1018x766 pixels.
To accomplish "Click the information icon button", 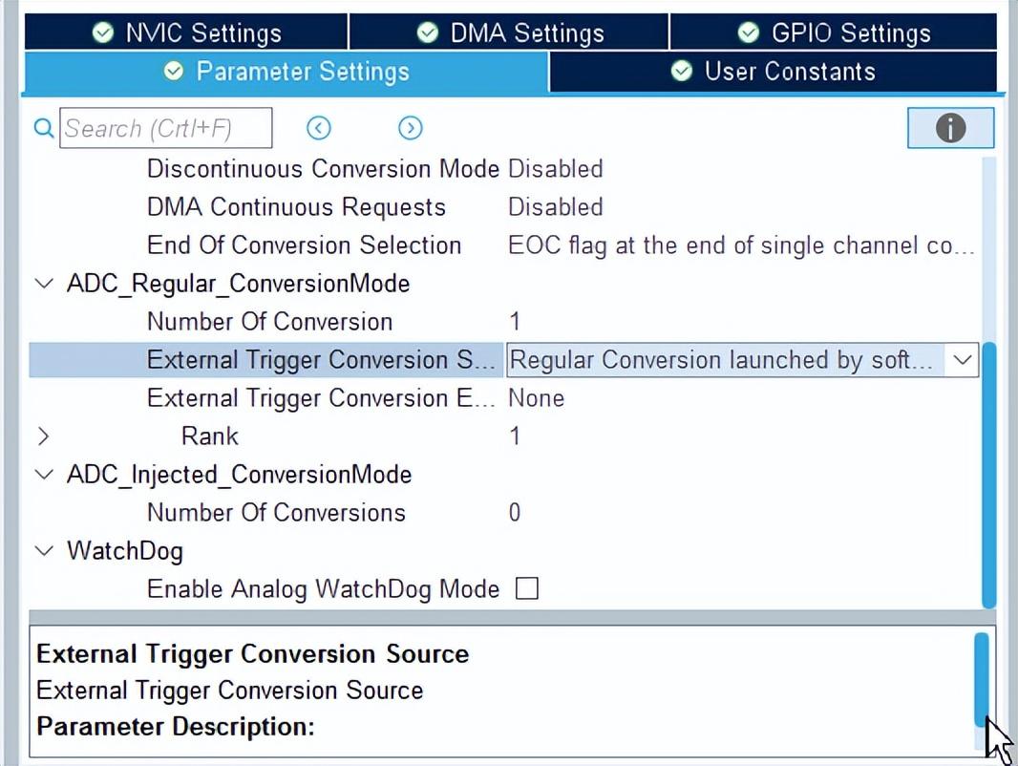I will click(x=950, y=128).
